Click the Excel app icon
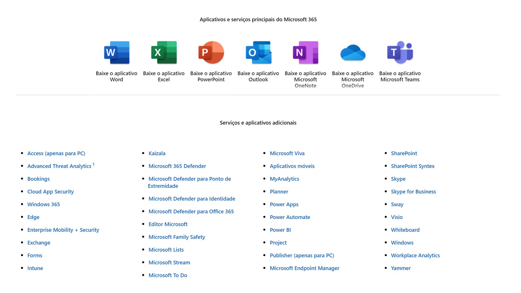521x293 pixels. pos(164,53)
